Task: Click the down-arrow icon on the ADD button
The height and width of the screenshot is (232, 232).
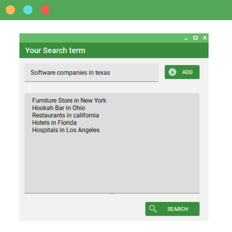Action: [172, 72]
